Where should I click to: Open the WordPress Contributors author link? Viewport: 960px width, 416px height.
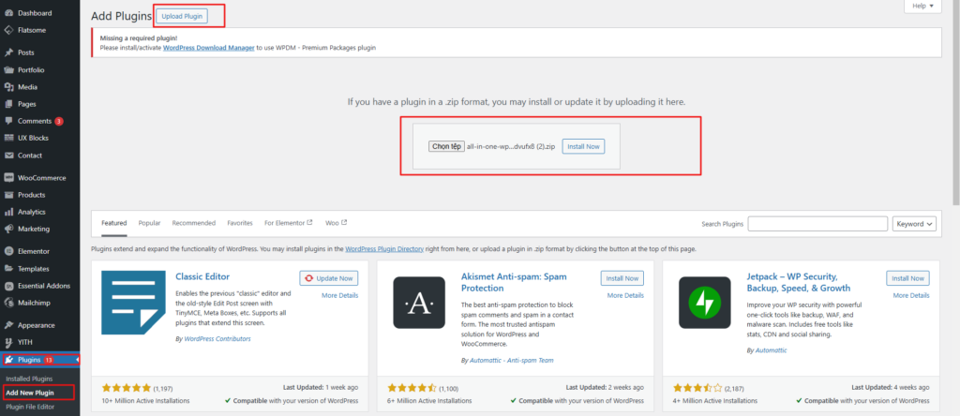pyautogui.click(x=217, y=338)
